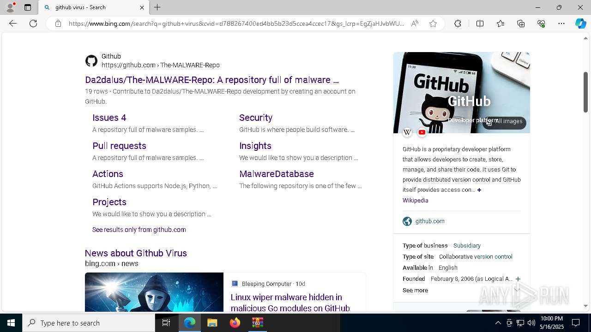The height and width of the screenshot is (332, 591).
Task: Open the Wikipedia icon in the GitHub panel
Action: pyautogui.click(x=407, y=133)
